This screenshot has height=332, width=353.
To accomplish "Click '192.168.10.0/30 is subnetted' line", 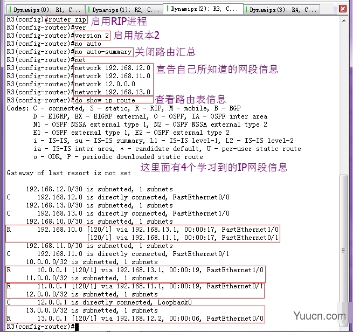I will click(100, 222).
